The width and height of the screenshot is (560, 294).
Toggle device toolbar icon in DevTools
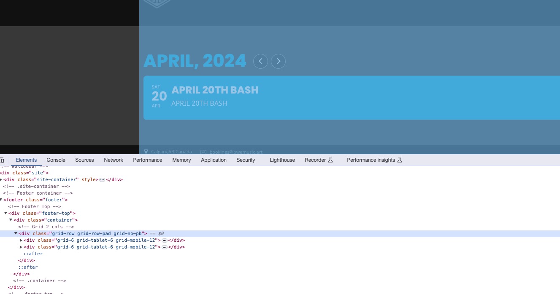point(2,160)
